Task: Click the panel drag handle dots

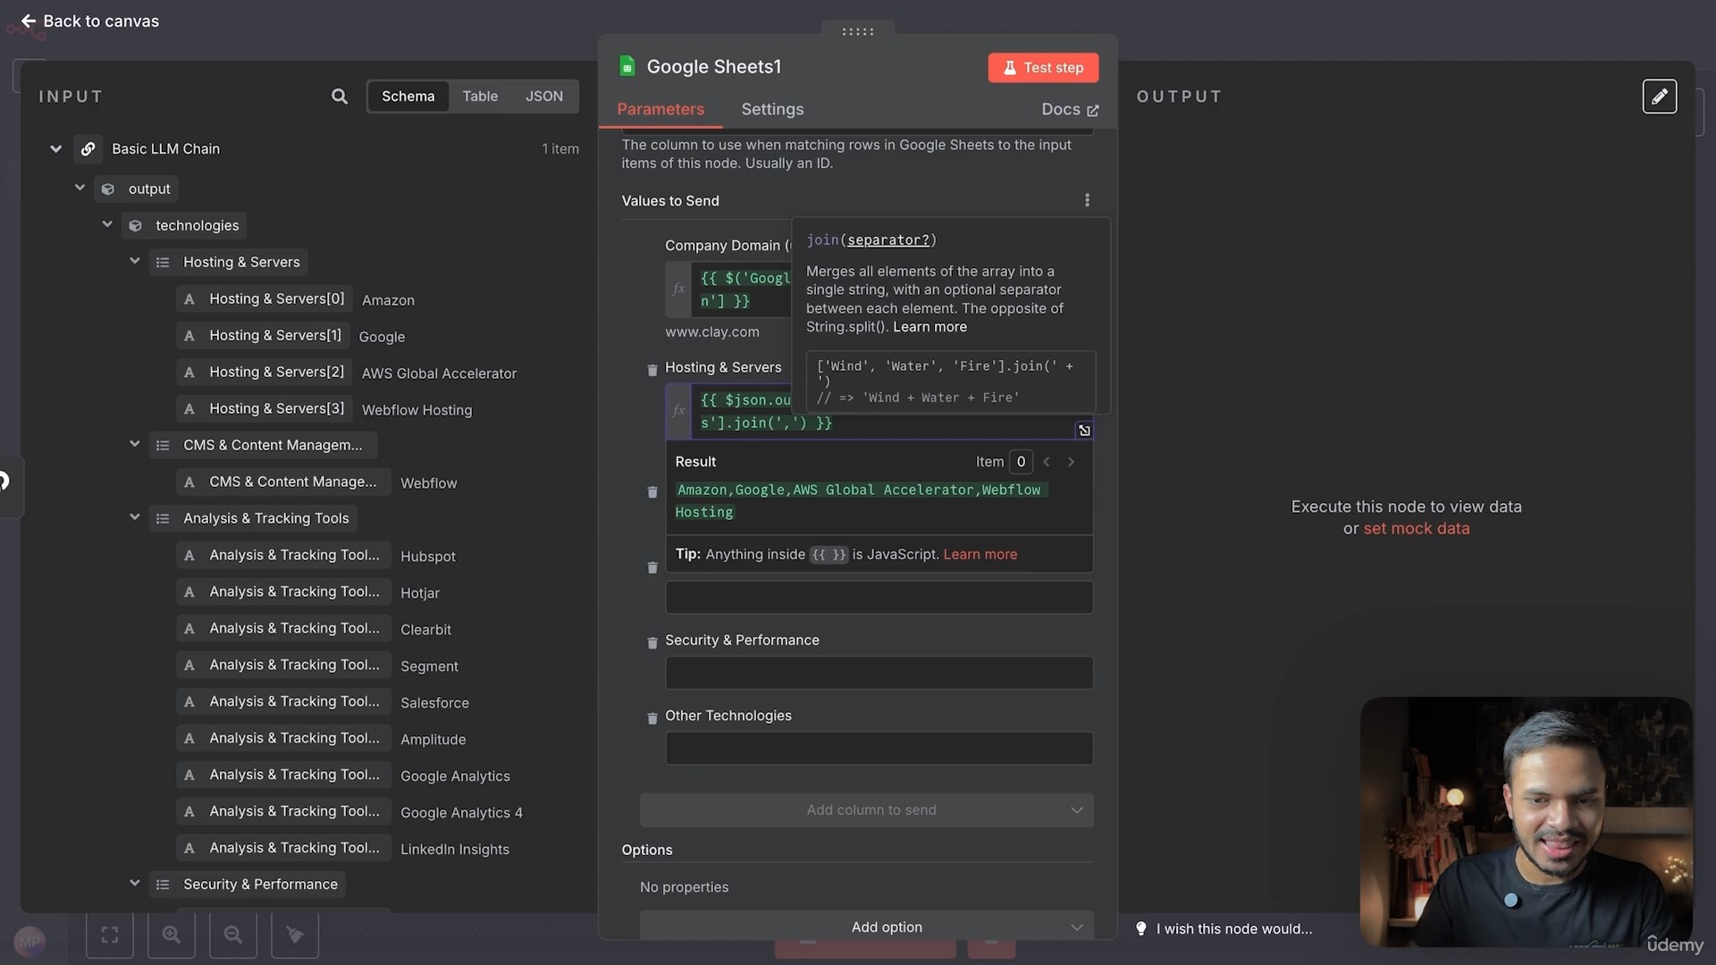Action: [x=857, y=31]
